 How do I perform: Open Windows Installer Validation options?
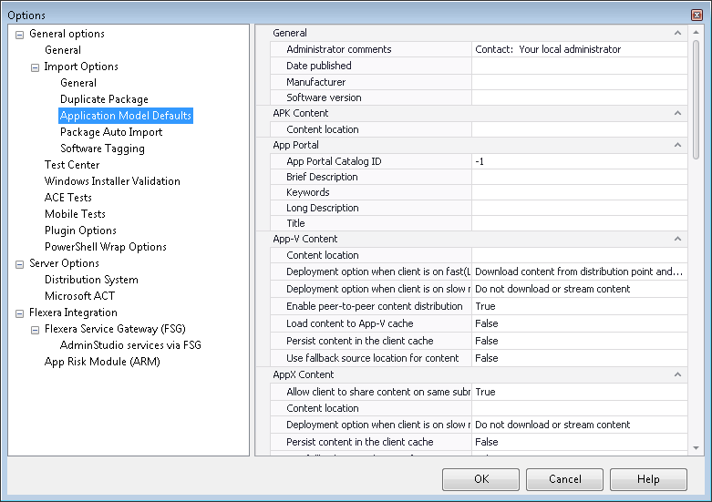pyautogui.click(x=112, y=181)
